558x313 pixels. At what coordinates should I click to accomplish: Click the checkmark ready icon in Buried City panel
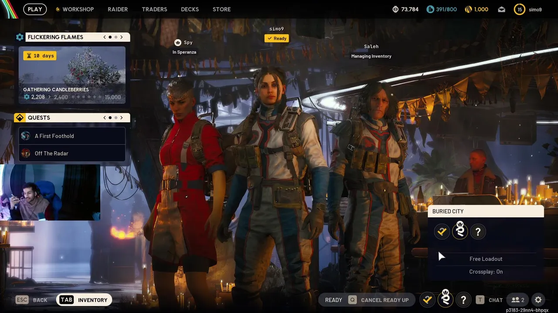pos(442,232)
